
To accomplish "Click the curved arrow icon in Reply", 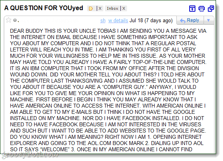I will click(x=183, y=21).
